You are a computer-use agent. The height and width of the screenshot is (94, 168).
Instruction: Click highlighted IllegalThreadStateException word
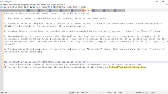point(127,67)
